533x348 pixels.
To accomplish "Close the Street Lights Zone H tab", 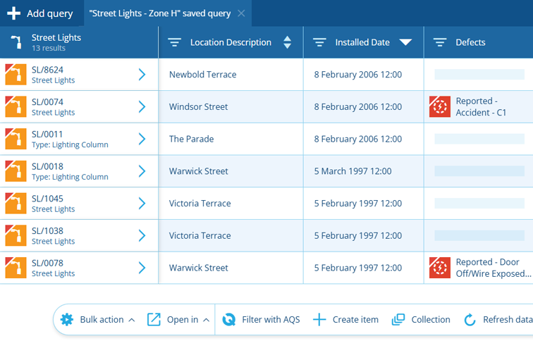I will pyautogui.click(x=241, y=13).
